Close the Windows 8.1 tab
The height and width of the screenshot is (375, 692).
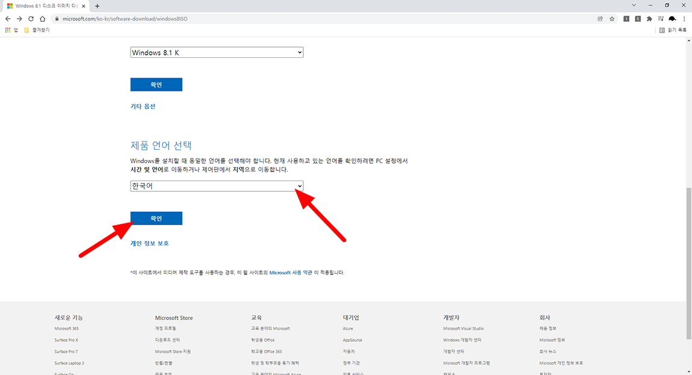84,6
